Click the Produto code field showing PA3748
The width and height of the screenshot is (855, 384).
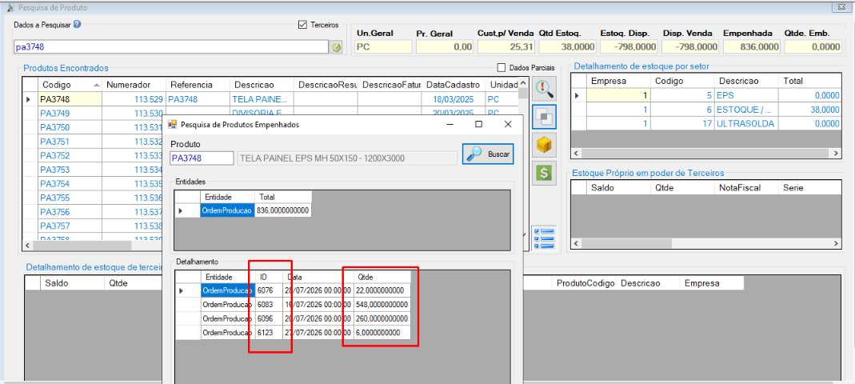click(x=202, y=158)
